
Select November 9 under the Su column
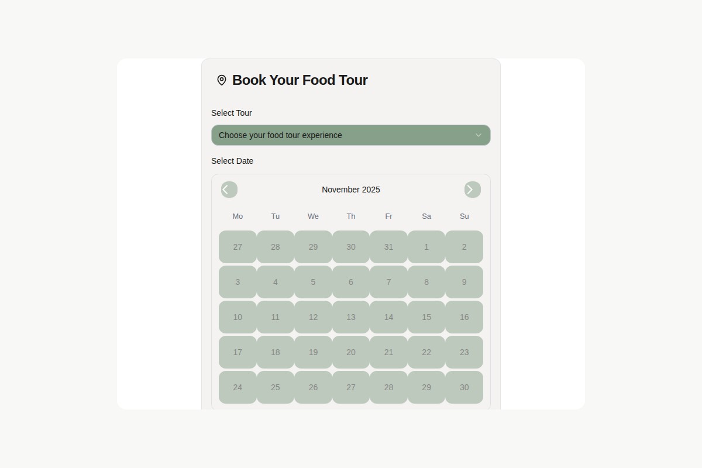pos(464,282)
